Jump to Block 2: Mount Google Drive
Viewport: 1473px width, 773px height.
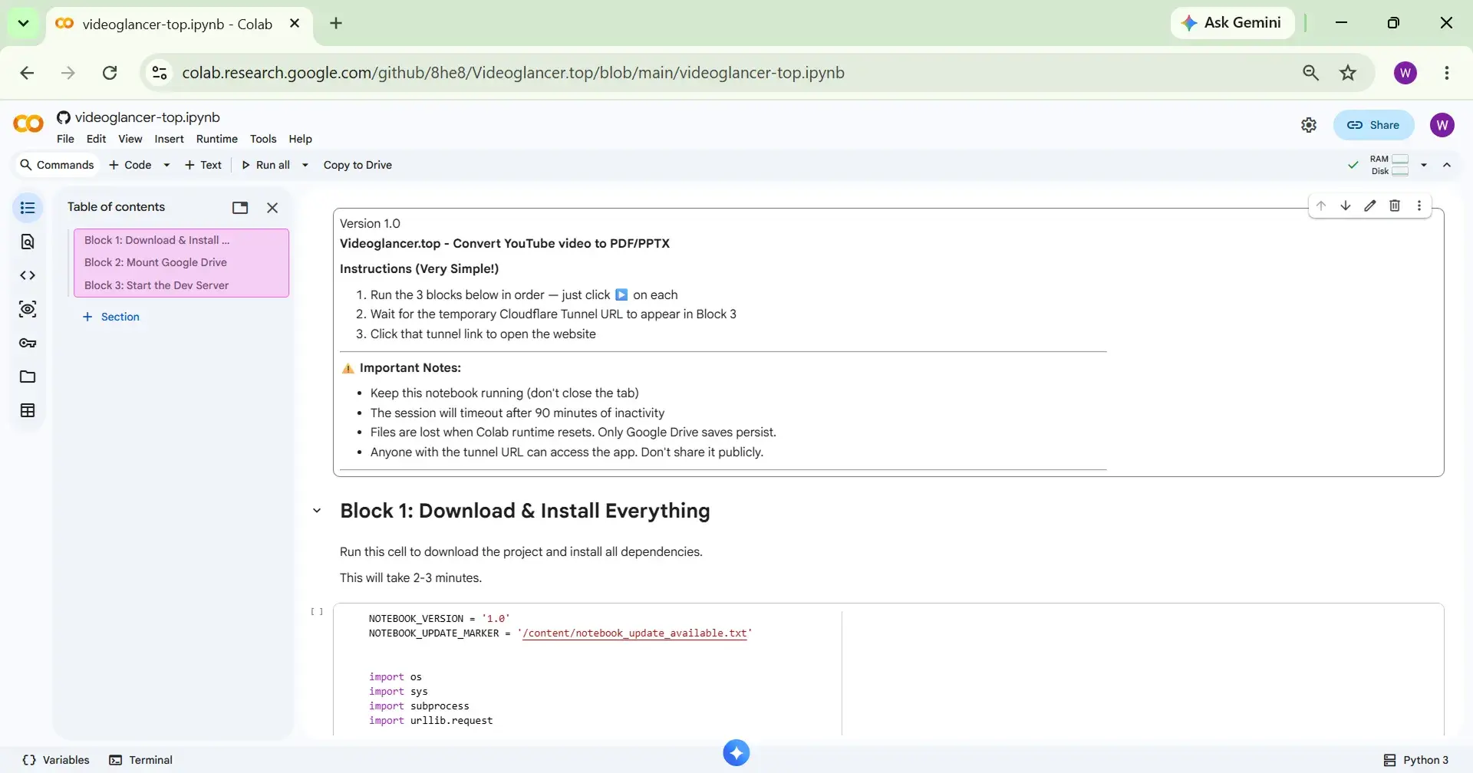tap(156, 262)
